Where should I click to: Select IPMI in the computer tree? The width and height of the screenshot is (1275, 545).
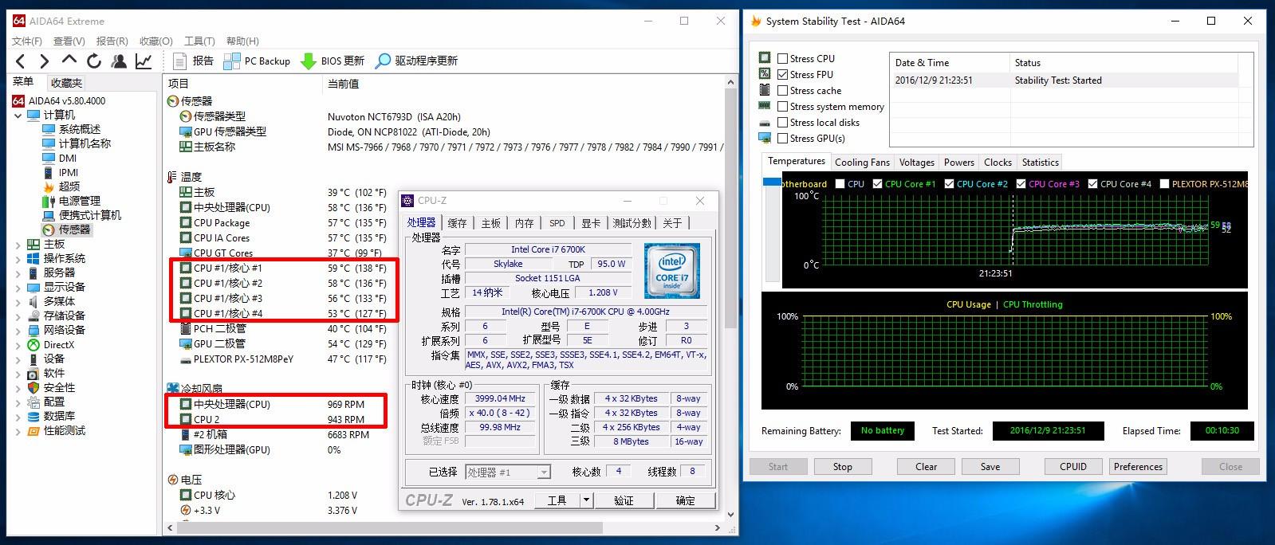tap(69, 172)
